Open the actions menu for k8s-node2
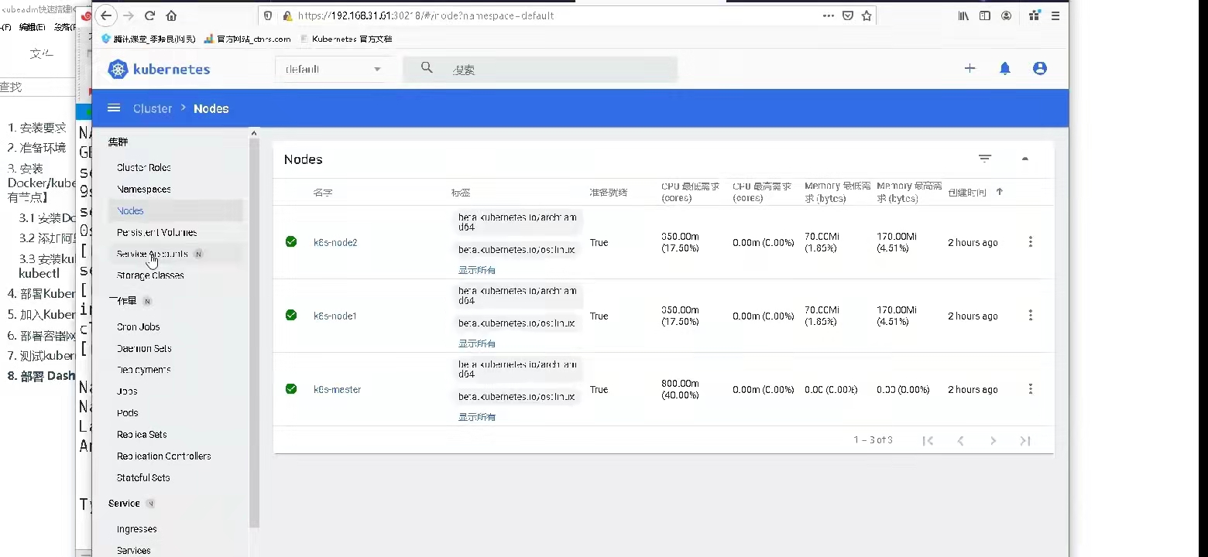 [x=1030, y=242]
